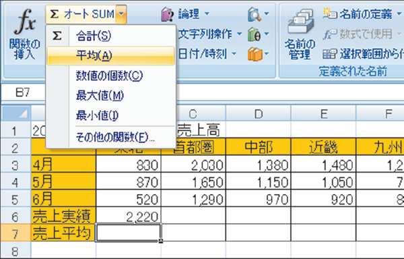404x259 pixels.
Task: Open その他の関数(F)... menu entry
Action: 111,137
